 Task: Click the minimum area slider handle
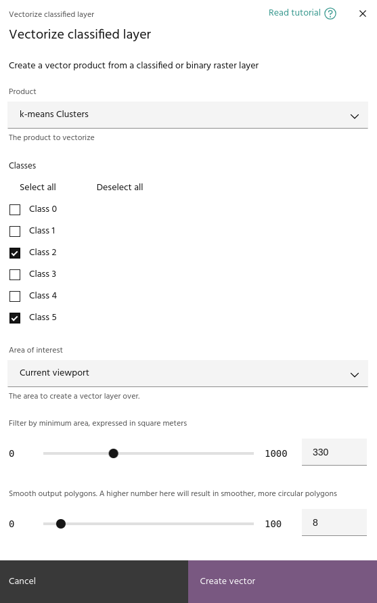113,453
